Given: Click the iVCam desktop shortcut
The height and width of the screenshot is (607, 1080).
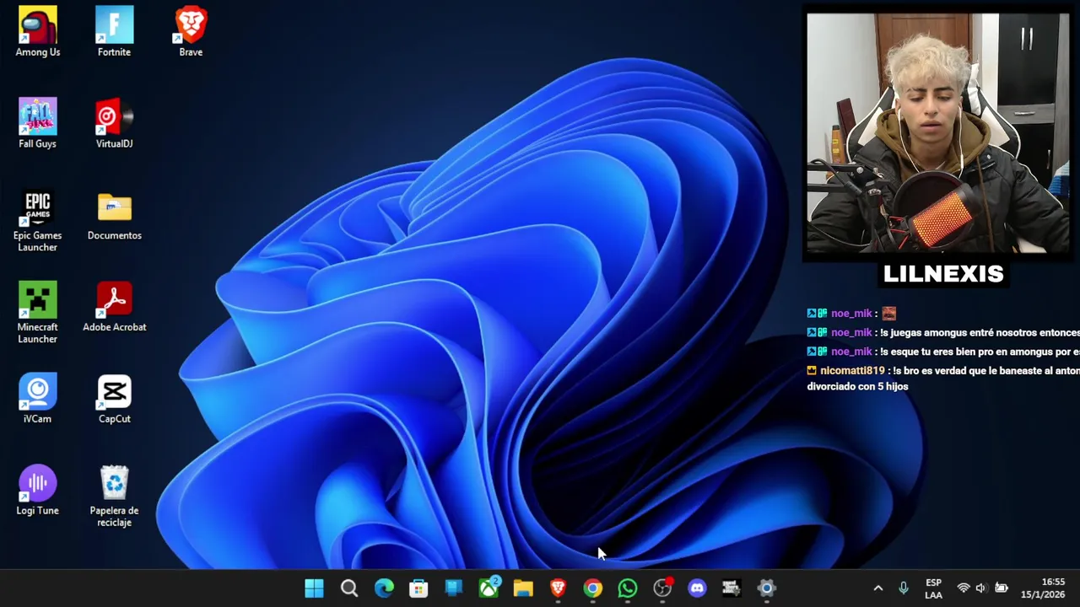Looking at the screenshot, I should pos(38,399).
